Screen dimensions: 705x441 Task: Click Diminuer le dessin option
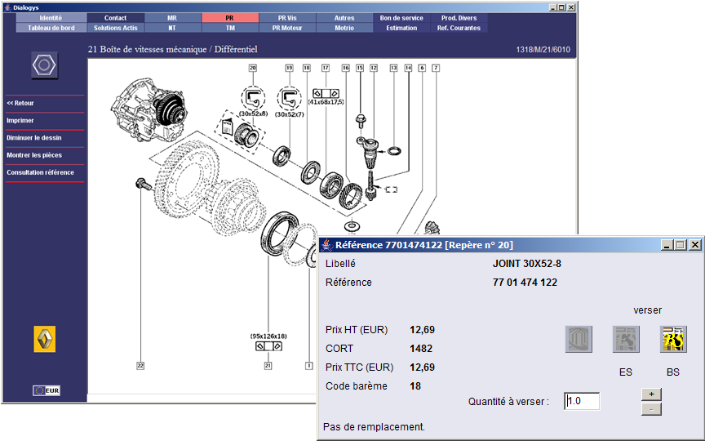[33, 138]
